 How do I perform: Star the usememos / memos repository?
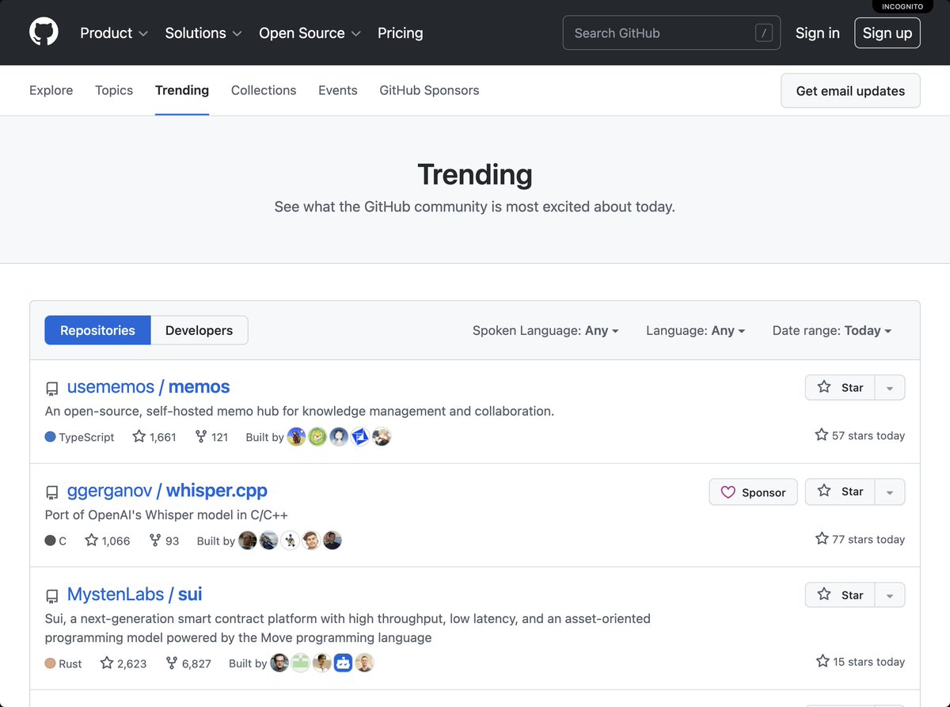click(x=840, y=387)
